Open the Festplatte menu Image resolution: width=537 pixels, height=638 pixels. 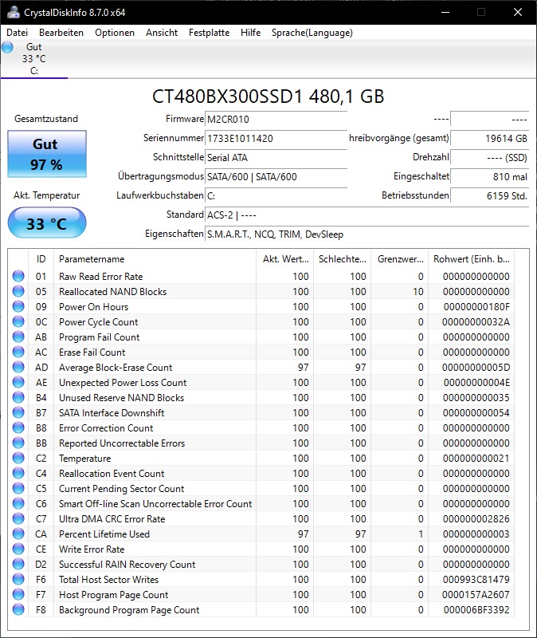[x=209, y=33]
